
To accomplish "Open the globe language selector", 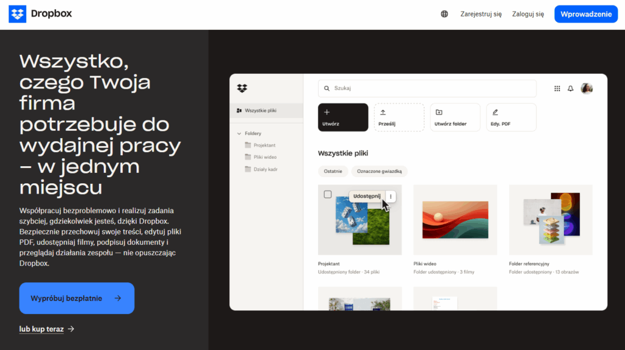I will click(x=444, y=14).
